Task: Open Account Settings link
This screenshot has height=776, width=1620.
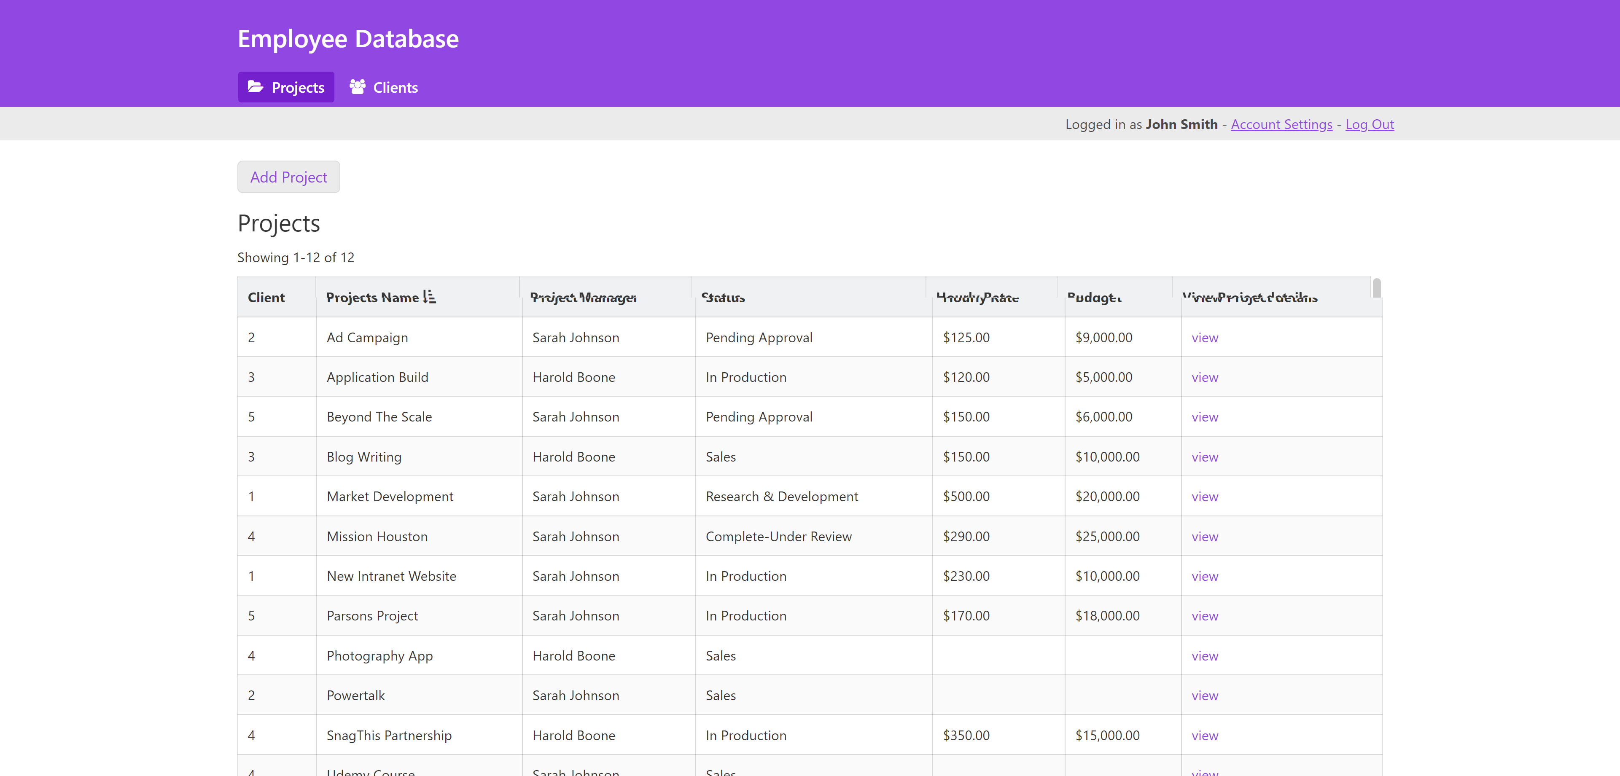Action: (1282, 124)
